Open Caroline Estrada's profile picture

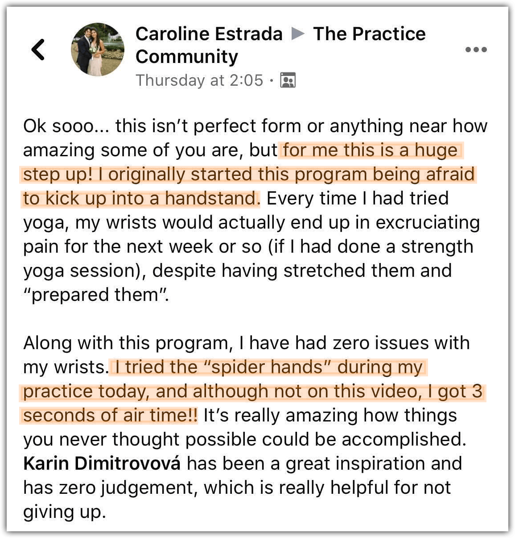point(98,50)
